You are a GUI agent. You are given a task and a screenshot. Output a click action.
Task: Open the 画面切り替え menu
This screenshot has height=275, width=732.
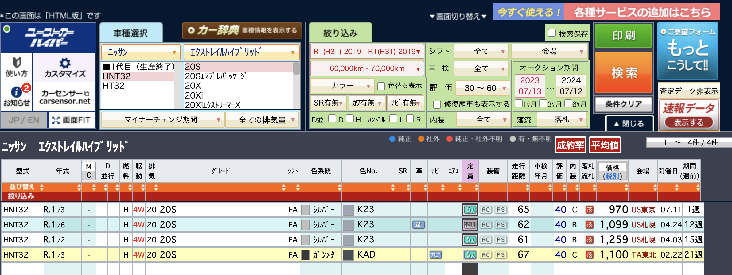458,16
